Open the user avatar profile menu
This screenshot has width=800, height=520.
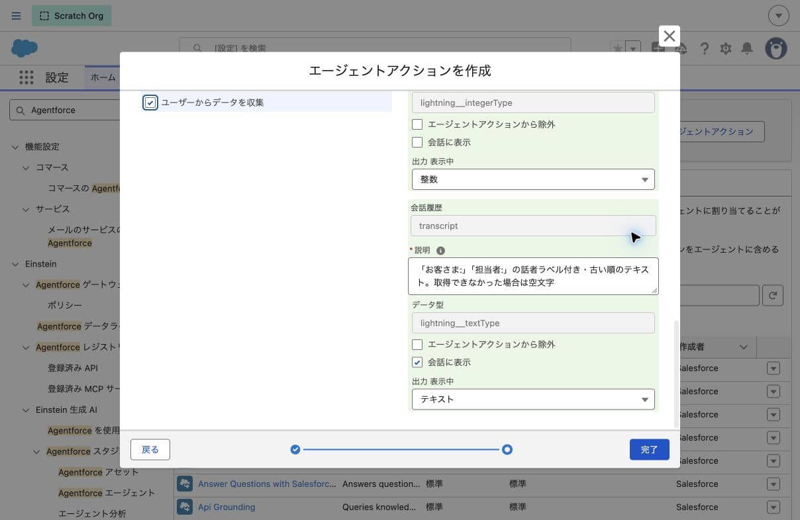click(x=776, y=48)
